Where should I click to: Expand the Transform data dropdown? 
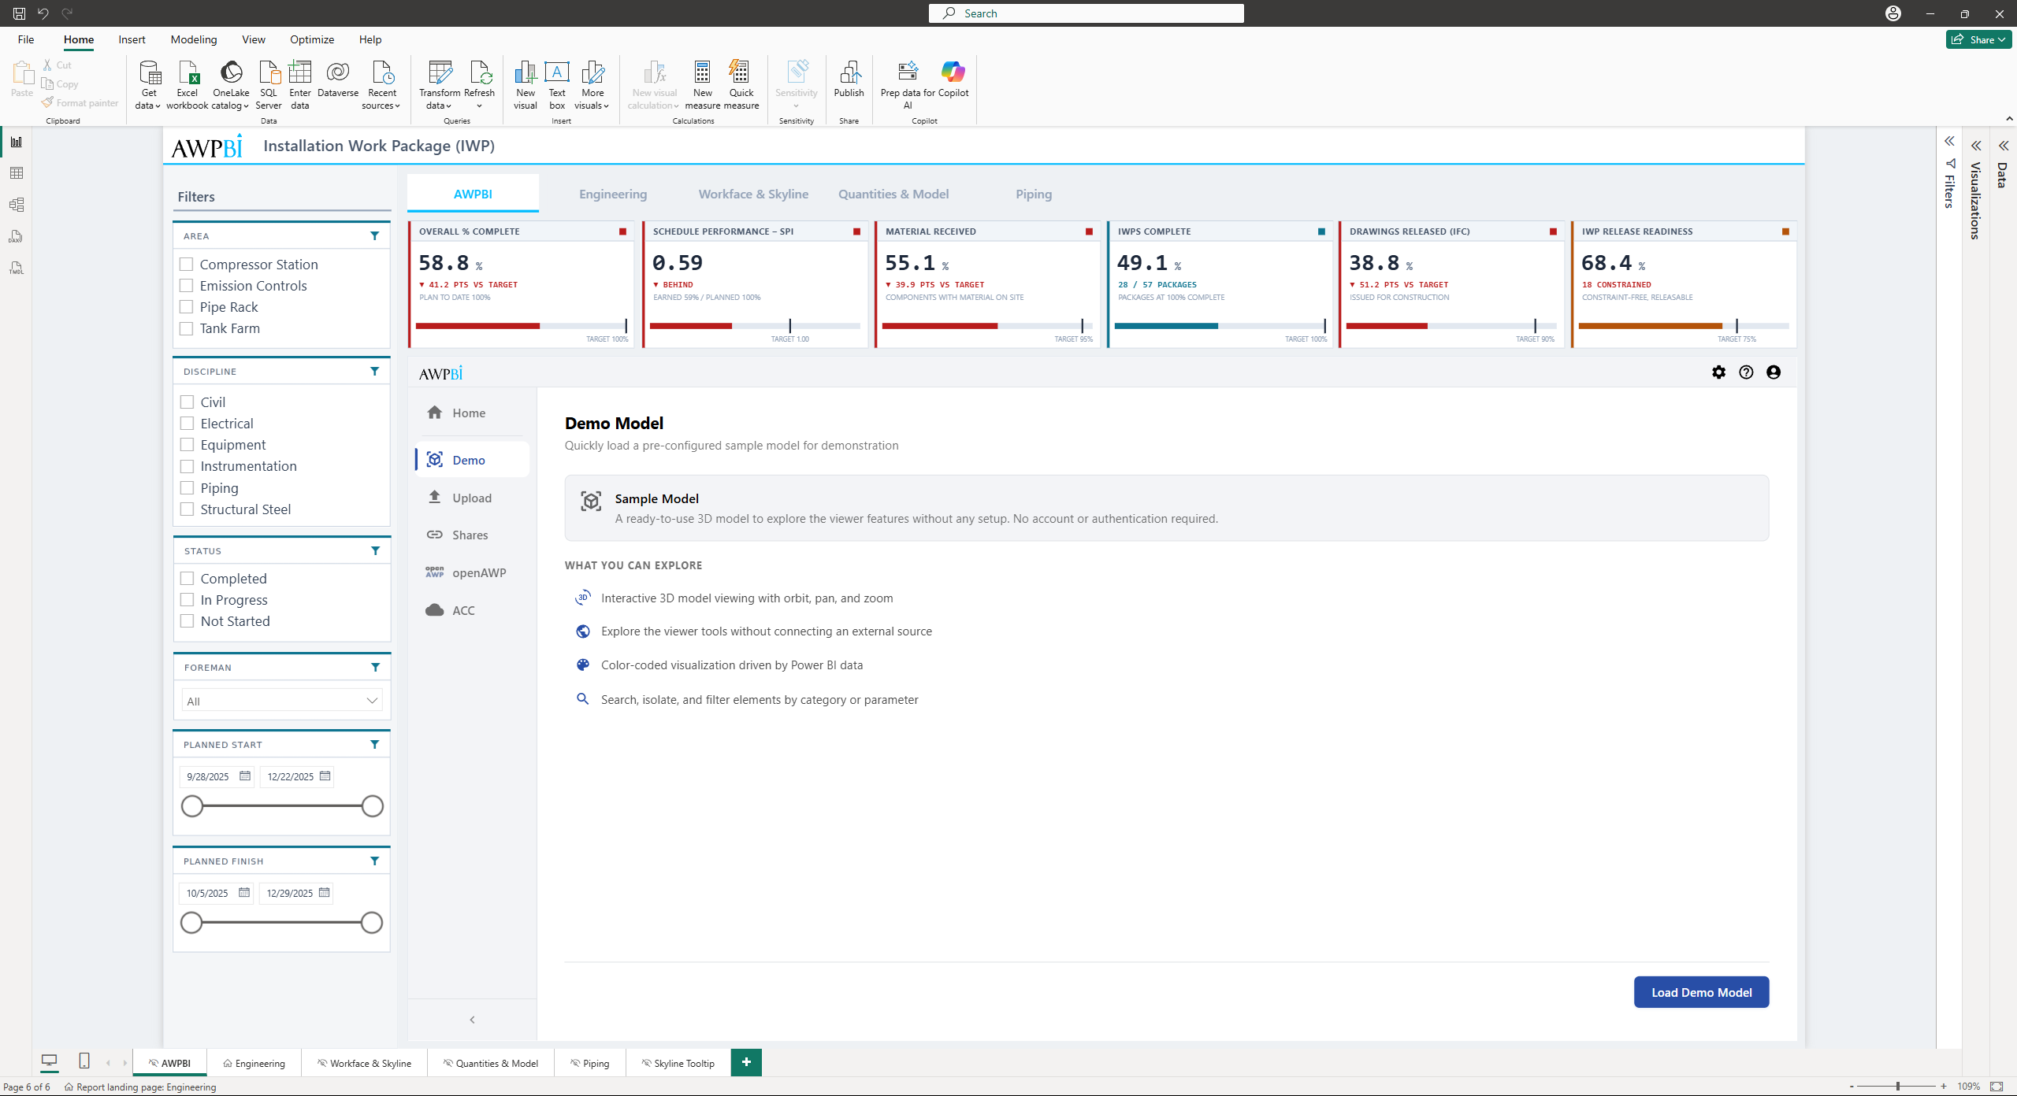(449, 106)
